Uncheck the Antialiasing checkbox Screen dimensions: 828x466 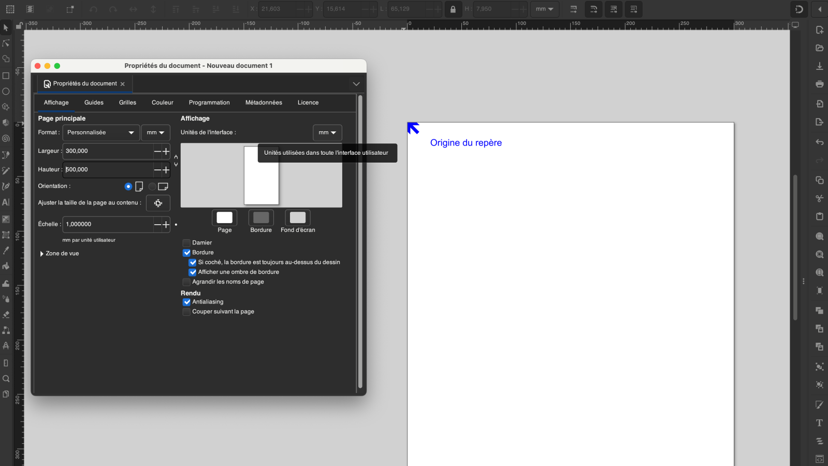(x=186, y=302)
